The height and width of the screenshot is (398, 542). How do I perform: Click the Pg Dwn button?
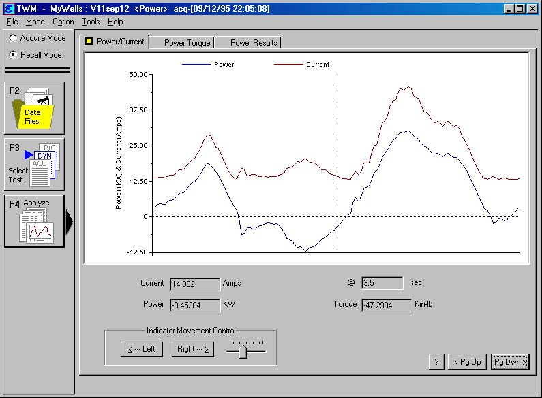[510, 362]
